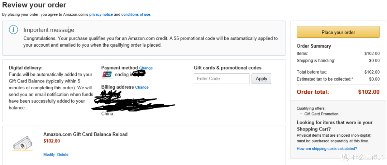Click the blue information icon beside Important message
The height and width of the screenshot is (165, 387).
pyautogui.click(x=13, y=30)
